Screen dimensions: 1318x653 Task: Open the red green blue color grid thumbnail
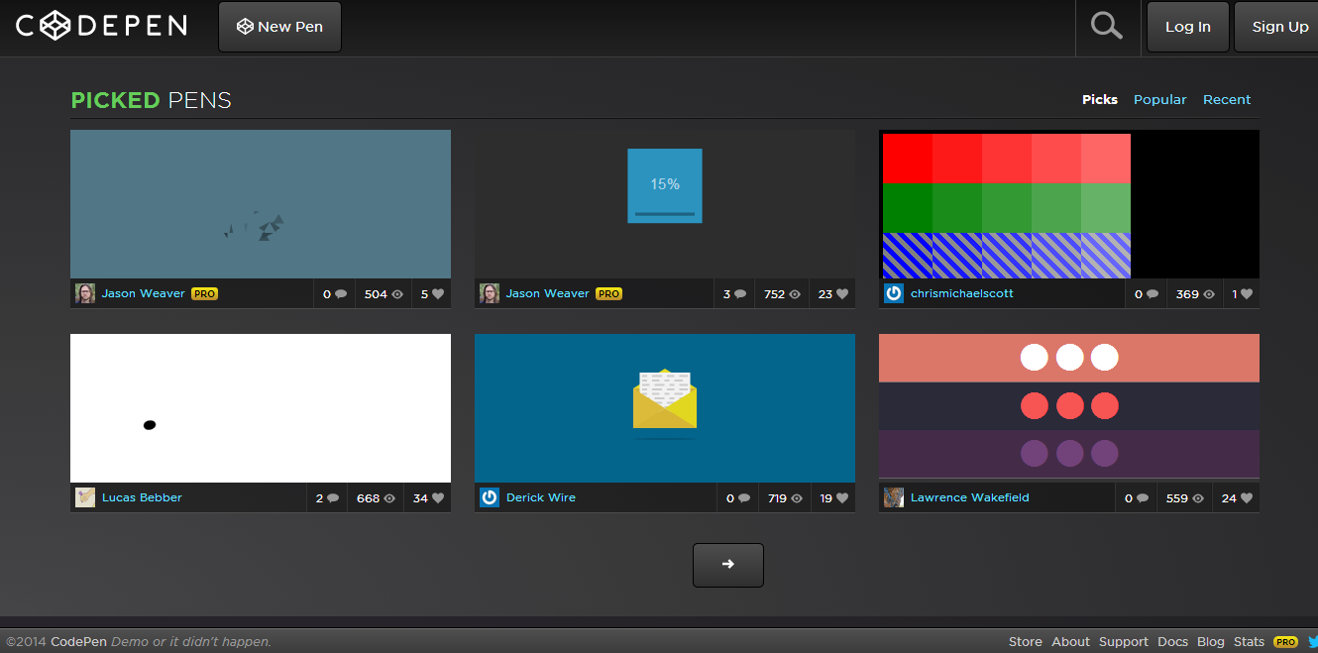[1069, 204]
